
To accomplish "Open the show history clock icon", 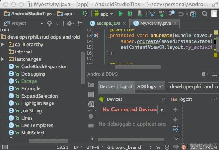I will (171, 14).
